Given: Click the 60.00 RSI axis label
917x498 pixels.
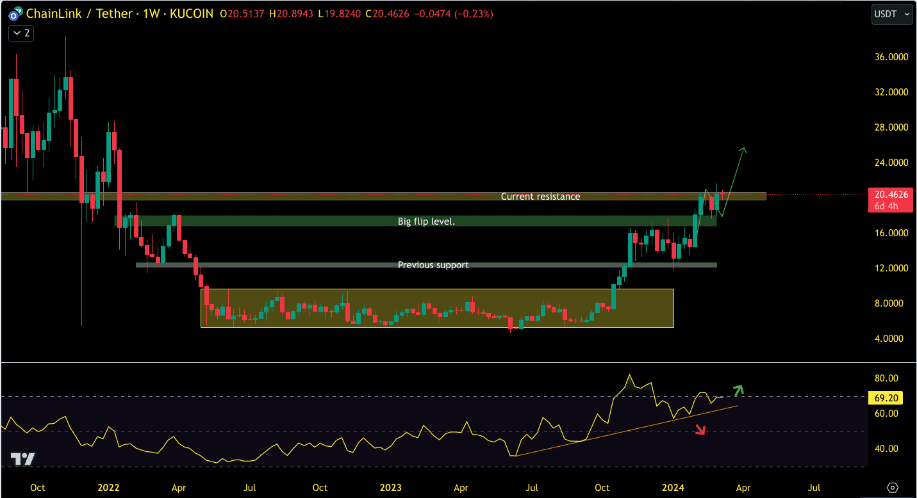Looking at the screenshot, I should tap(887, 414).
